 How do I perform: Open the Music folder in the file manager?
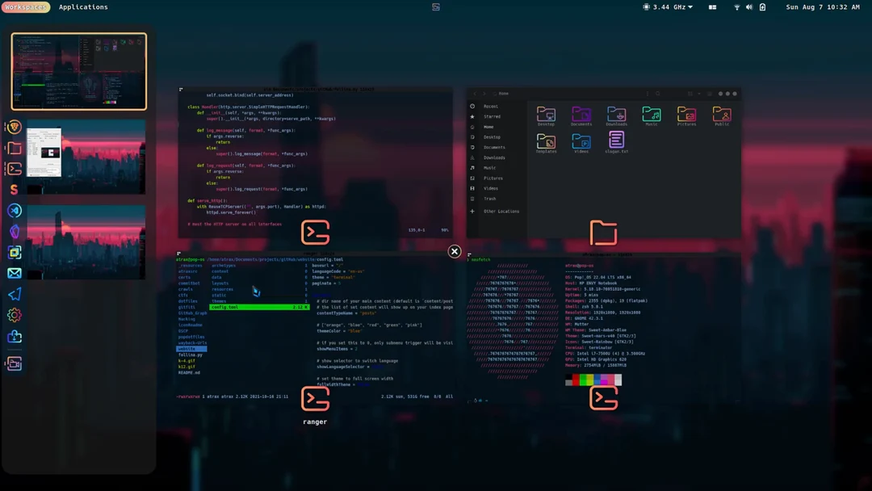click(x=652, y=115)
